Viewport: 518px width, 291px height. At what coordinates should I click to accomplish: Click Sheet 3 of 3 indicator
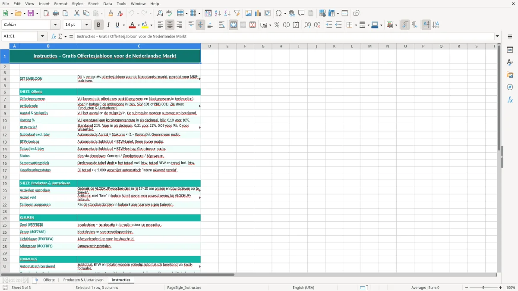tap(21, 288)
